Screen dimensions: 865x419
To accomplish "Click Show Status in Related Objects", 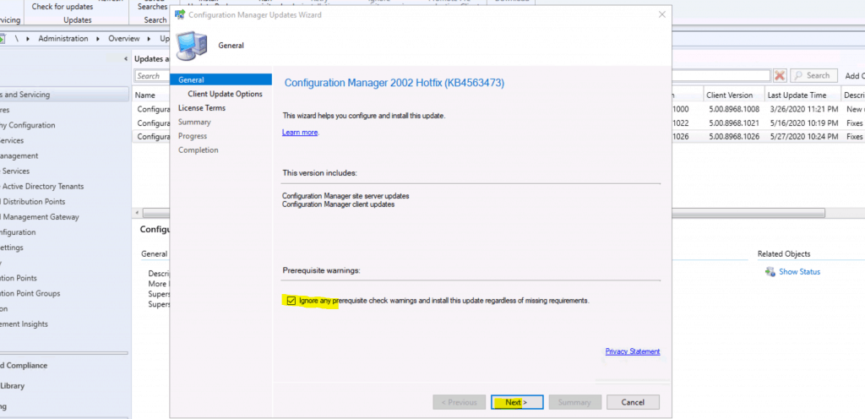I will point(799,272).
